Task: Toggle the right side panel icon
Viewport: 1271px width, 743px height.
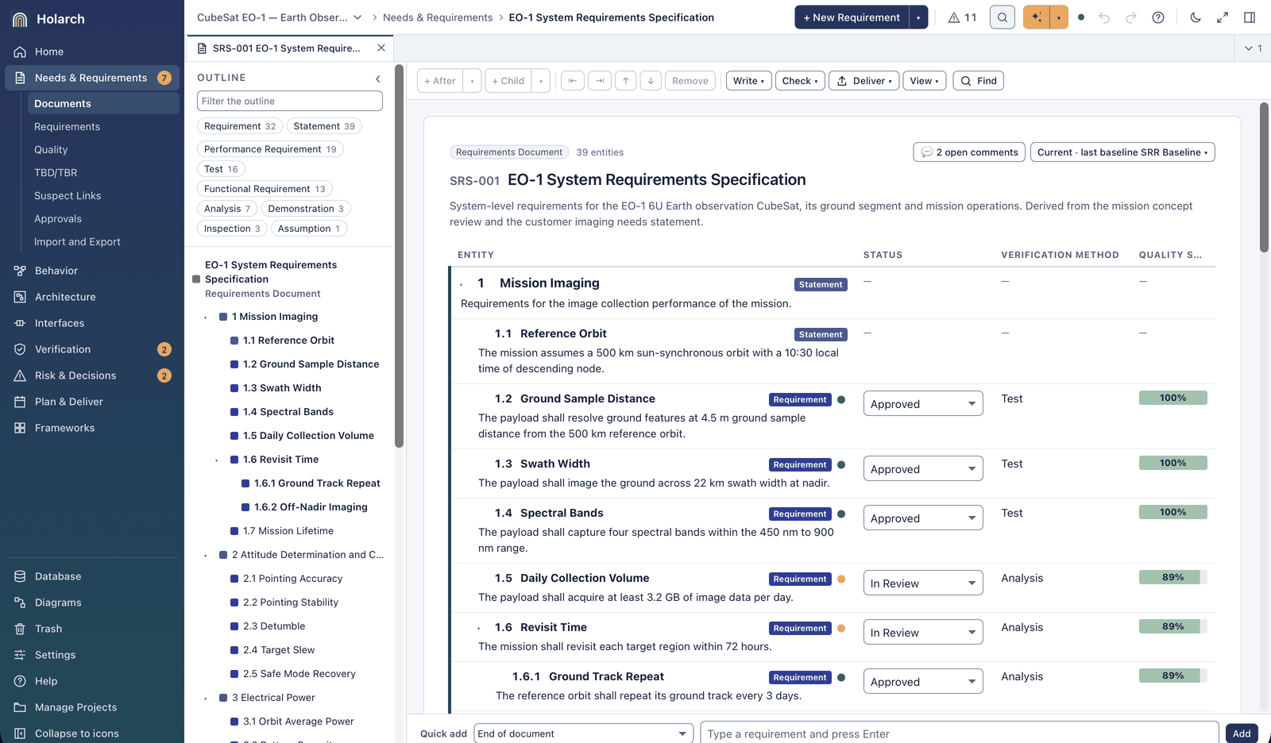Action: pos(1250,17)
